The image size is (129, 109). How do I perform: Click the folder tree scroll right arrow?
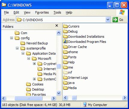tap(53, 98)
